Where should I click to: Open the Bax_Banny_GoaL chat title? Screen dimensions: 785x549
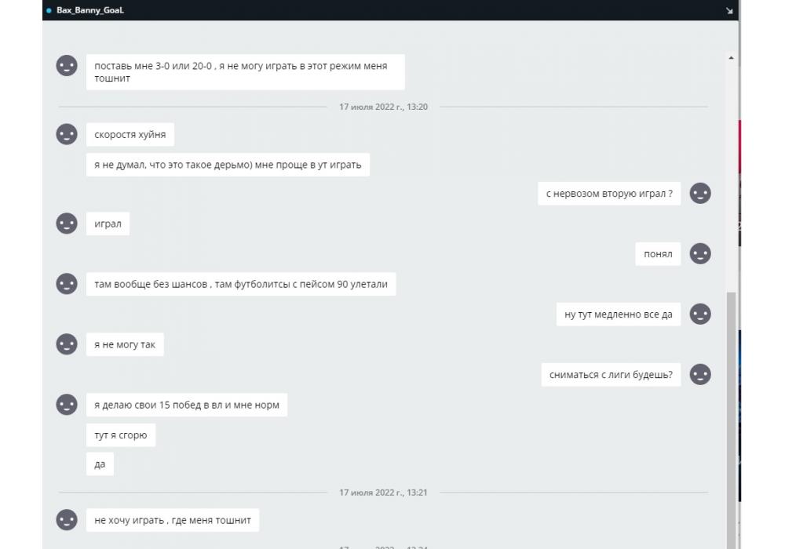90,10
